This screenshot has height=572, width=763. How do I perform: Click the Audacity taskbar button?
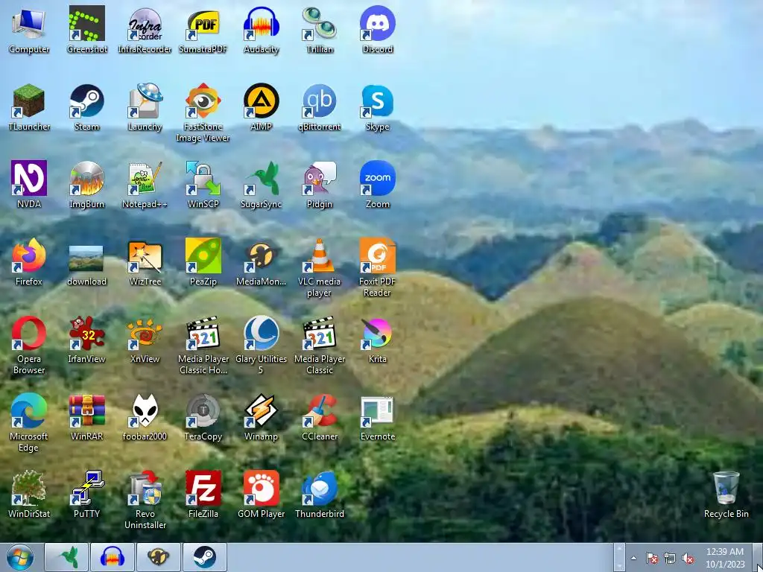pyautogui.click(x=113, y=557)
